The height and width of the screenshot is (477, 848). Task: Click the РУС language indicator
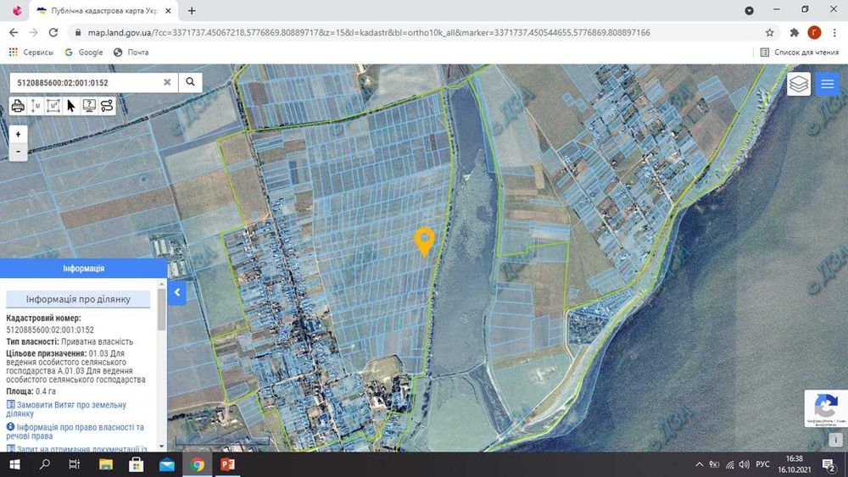(762, 464)
